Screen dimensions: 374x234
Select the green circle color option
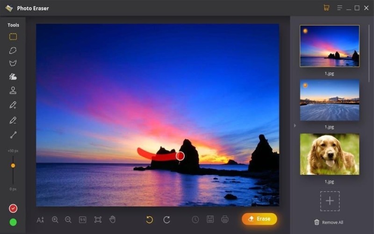13,222
